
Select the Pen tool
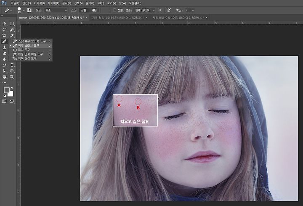[4, 65]
